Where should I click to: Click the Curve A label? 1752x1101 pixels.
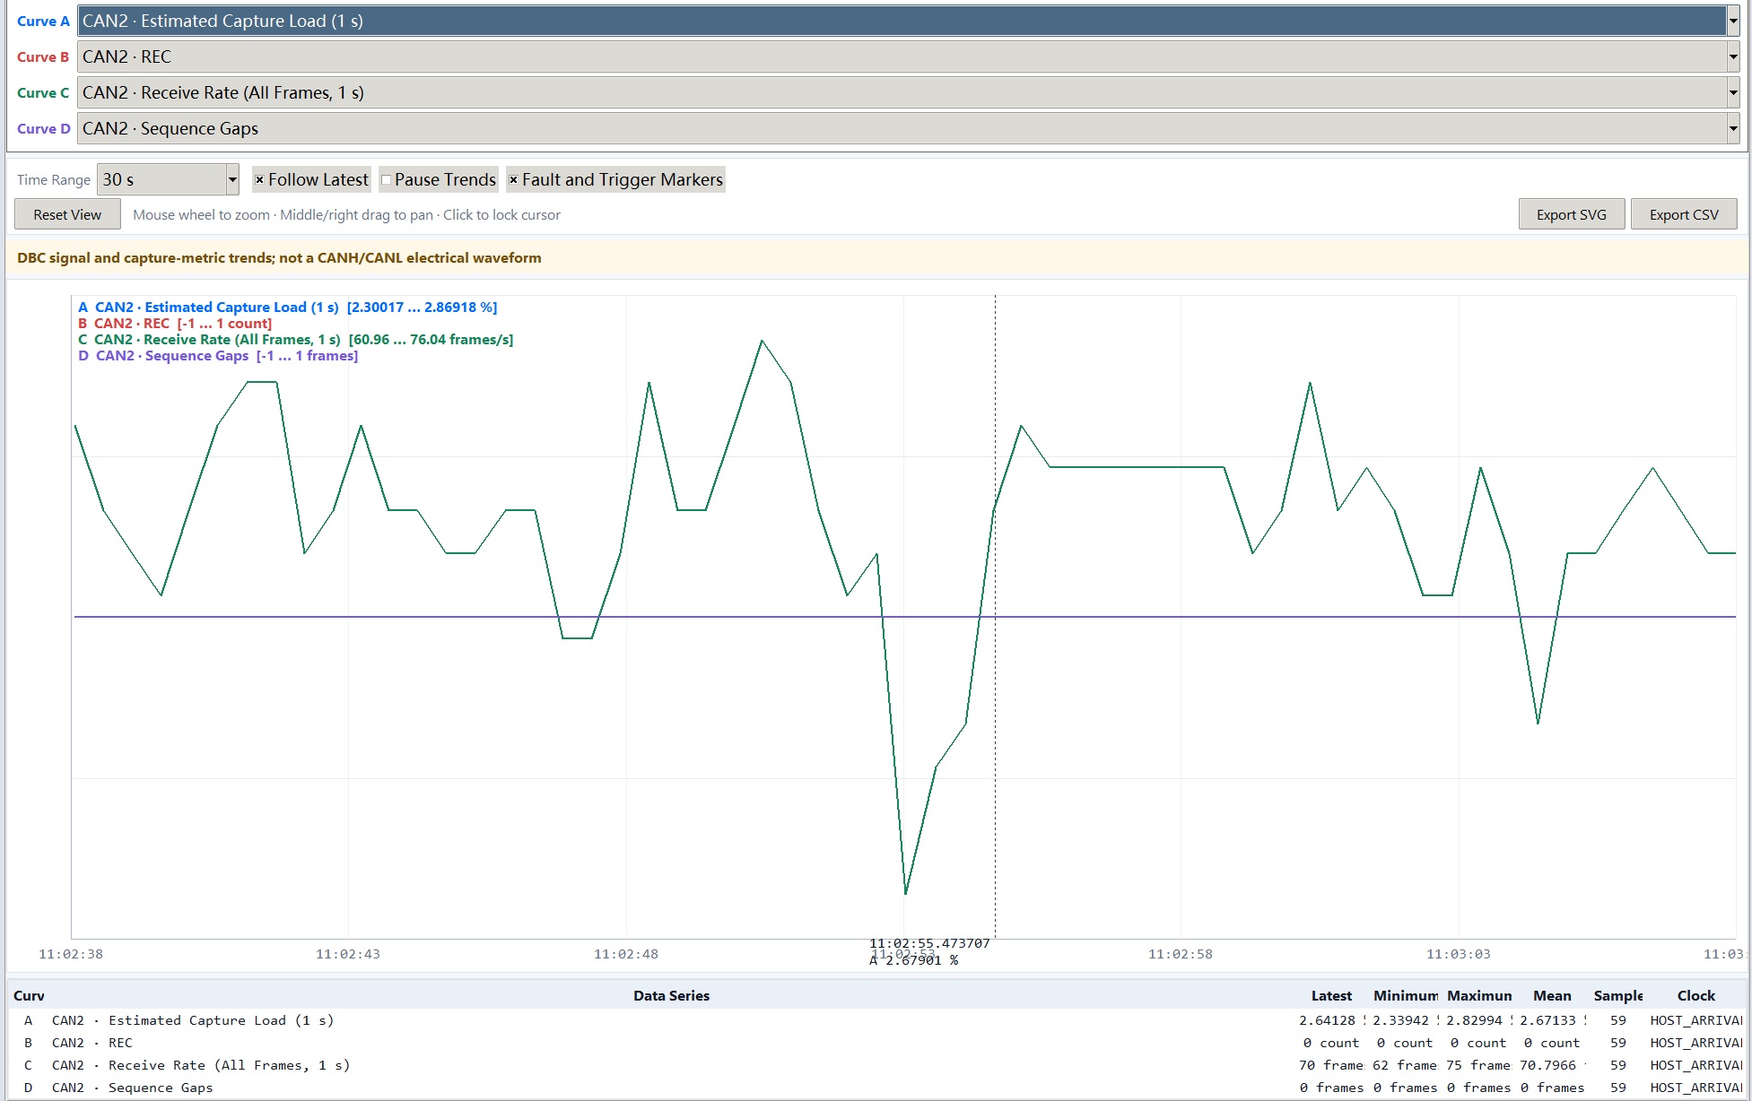pyautogui.click(x=43, y=21)
